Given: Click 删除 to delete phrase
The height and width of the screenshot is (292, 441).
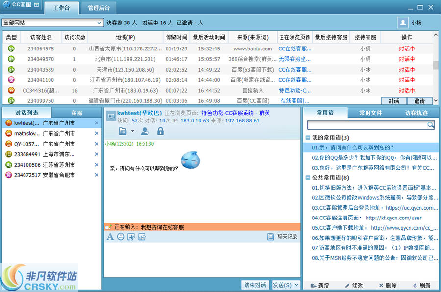Looking at the screenshot, I should [x=388, y=285].
